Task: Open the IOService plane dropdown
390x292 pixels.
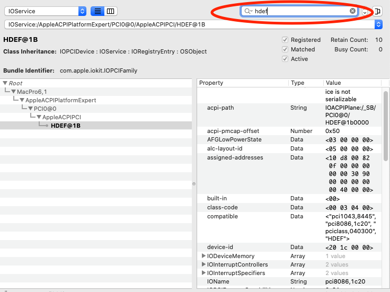Action: click(45, 11)
